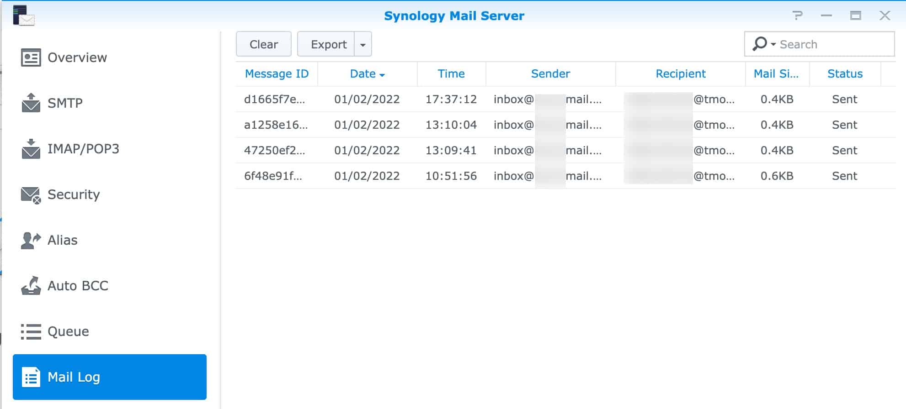Sort by Mail Size column header
Image resolution: width=906 pixels, height=409 pixels.
tap(777, 74)
